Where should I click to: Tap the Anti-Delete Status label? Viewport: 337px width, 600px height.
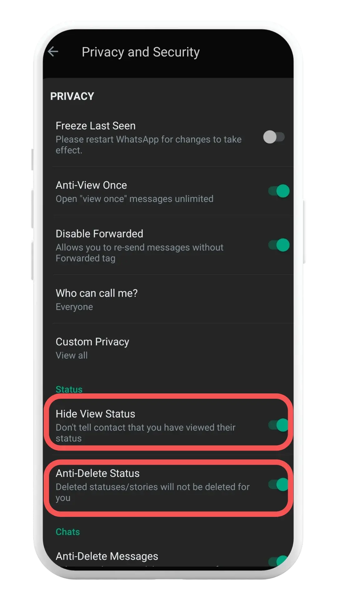[x=97, y=473]
